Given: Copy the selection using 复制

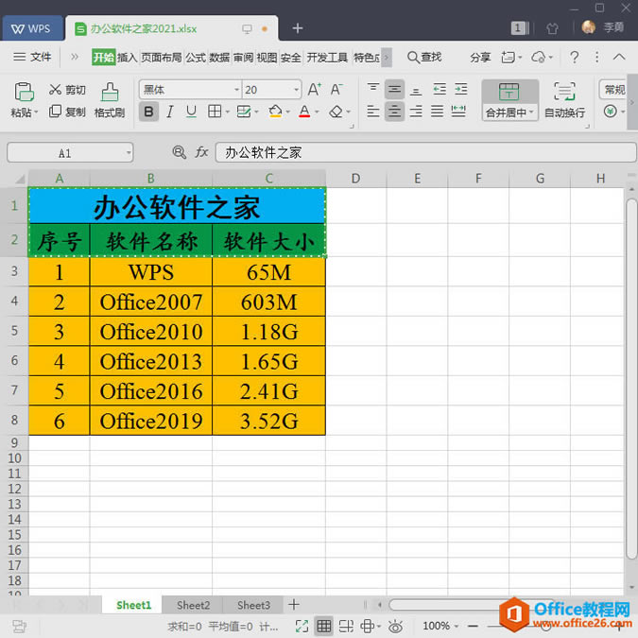Looking at the screenshot, I should tap(67, 112).
